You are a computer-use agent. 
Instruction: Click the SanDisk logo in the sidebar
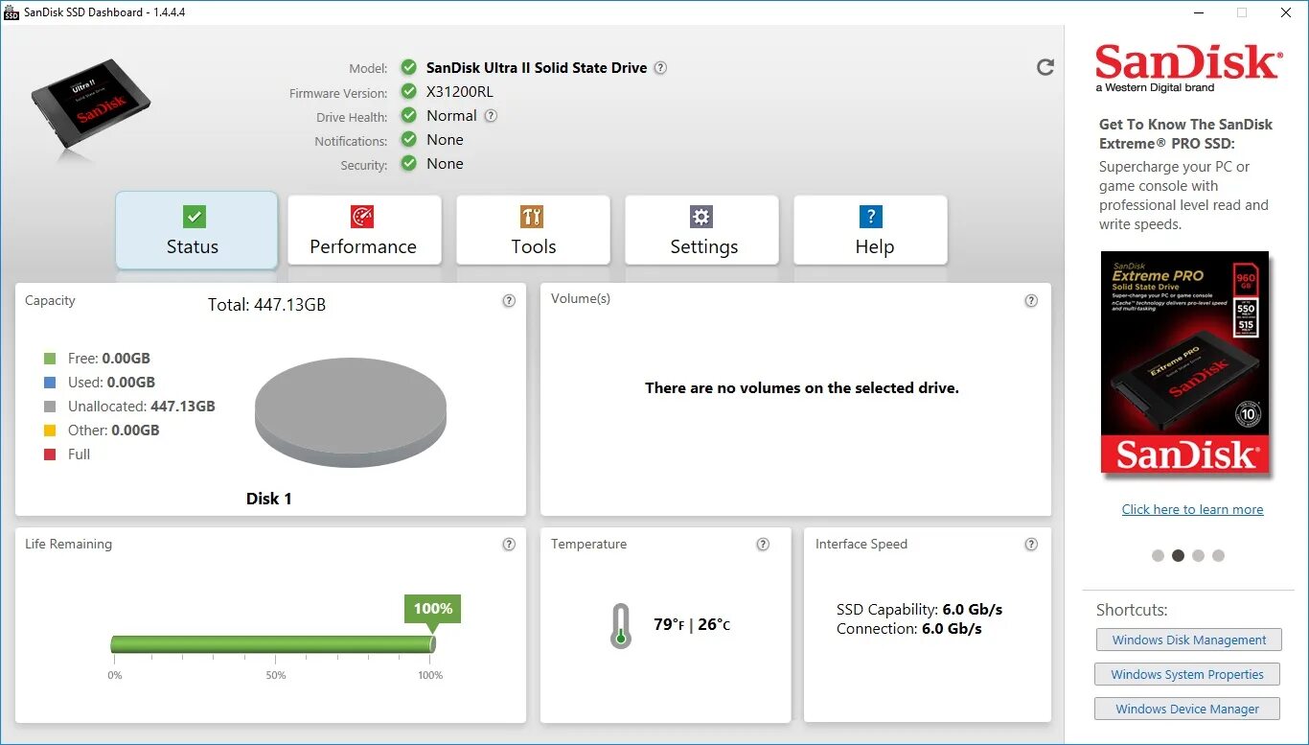pos(1188,67)
